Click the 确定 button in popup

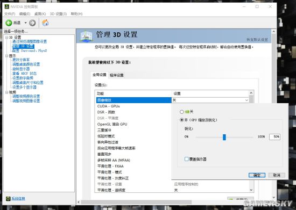(257, 175)
